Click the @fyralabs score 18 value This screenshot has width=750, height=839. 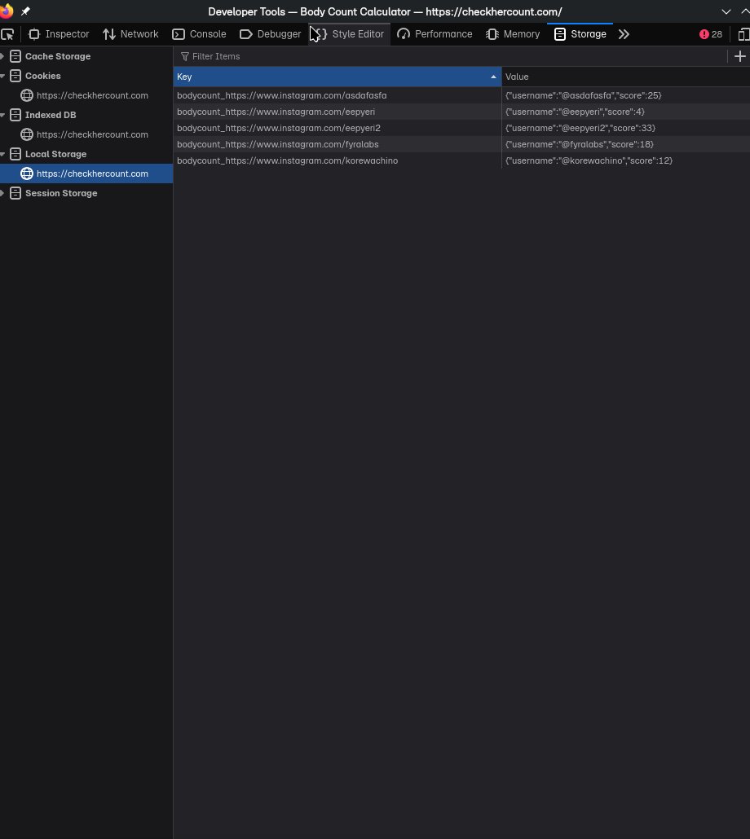point(580,144)
